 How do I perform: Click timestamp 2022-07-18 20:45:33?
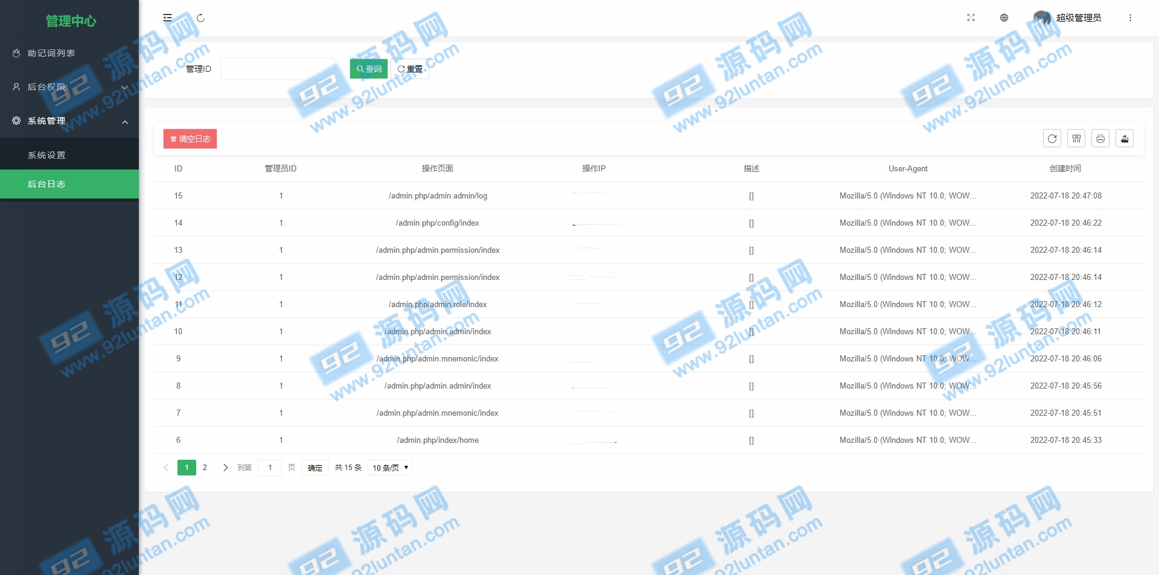click(x=1066, y=440)
